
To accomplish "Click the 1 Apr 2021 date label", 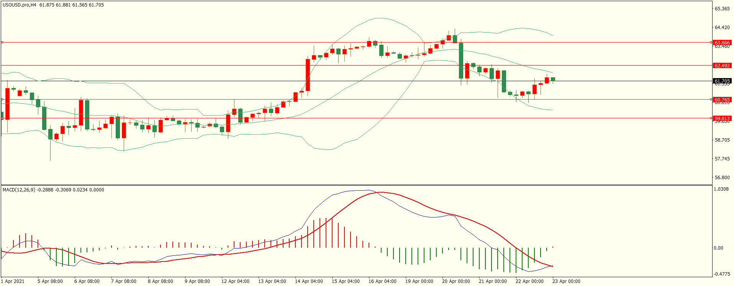I will [13, 281].
